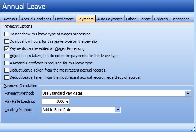196x132 pixels.
Task: Uncheck 'Payments can be edited at Wages Processing'
Action: point(7,48)
